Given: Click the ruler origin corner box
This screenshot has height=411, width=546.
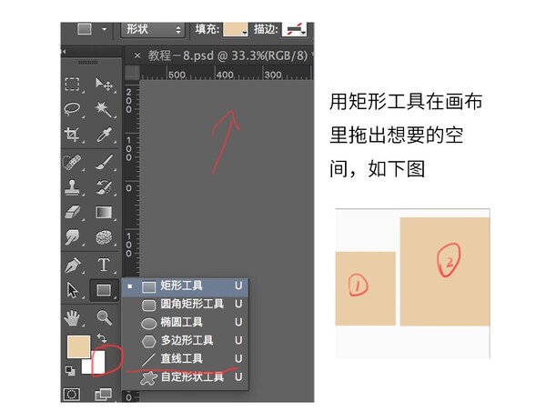Looking at the screenshot, I should pyautogui.click(x=132, y=73).
